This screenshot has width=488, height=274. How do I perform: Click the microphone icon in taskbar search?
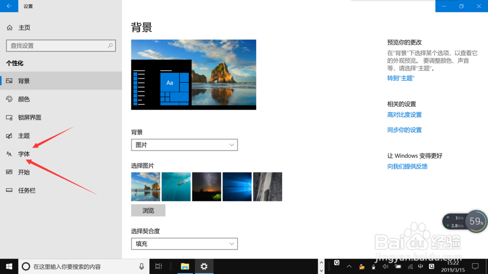click(142, 267)
